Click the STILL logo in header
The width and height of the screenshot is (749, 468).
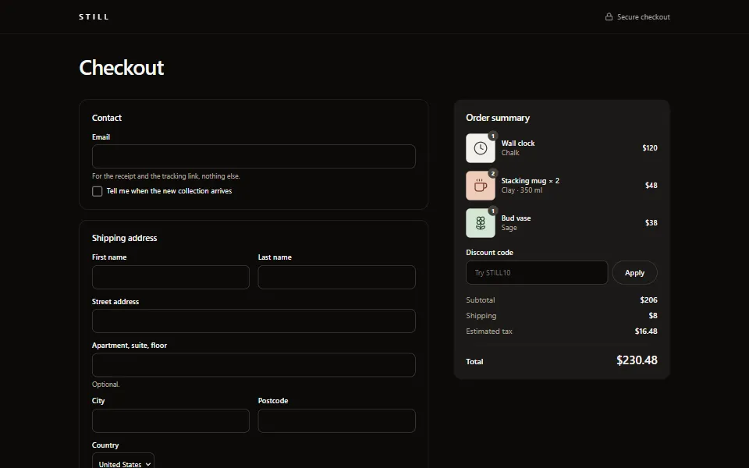click(x=94, y=16)
